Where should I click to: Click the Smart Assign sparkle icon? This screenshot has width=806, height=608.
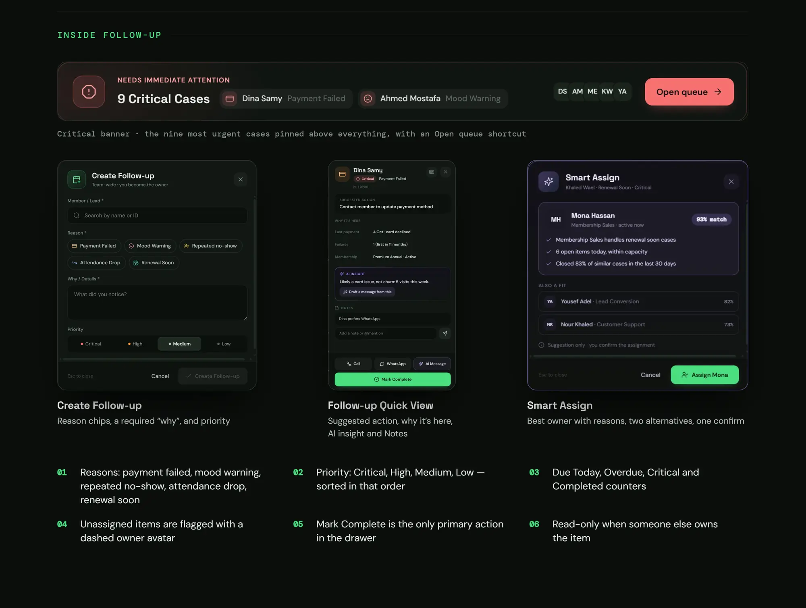tap(548, 182)
